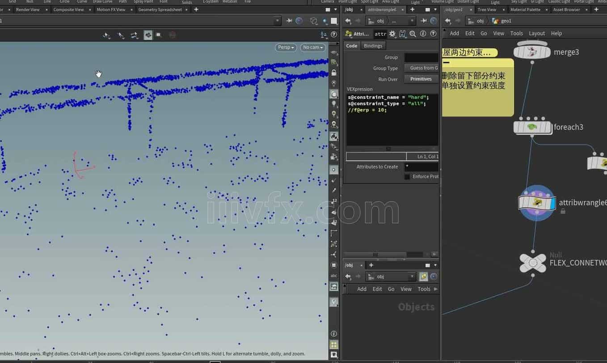Screen dimensions: 607x363
Task: Open the Run Over Primitives dropdown
Action: [x=422, y=79]
